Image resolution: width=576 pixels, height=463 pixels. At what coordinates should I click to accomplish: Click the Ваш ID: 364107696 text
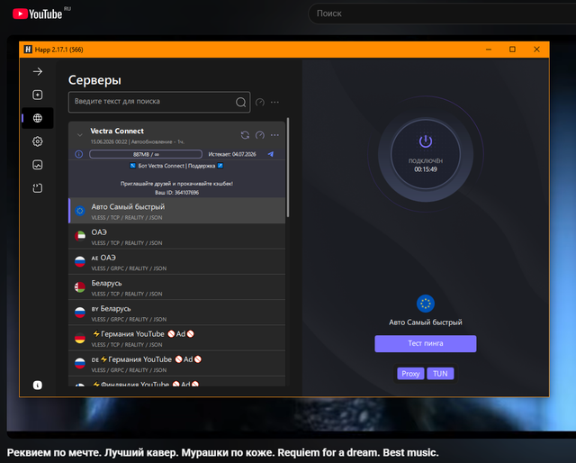pos(176,193)
